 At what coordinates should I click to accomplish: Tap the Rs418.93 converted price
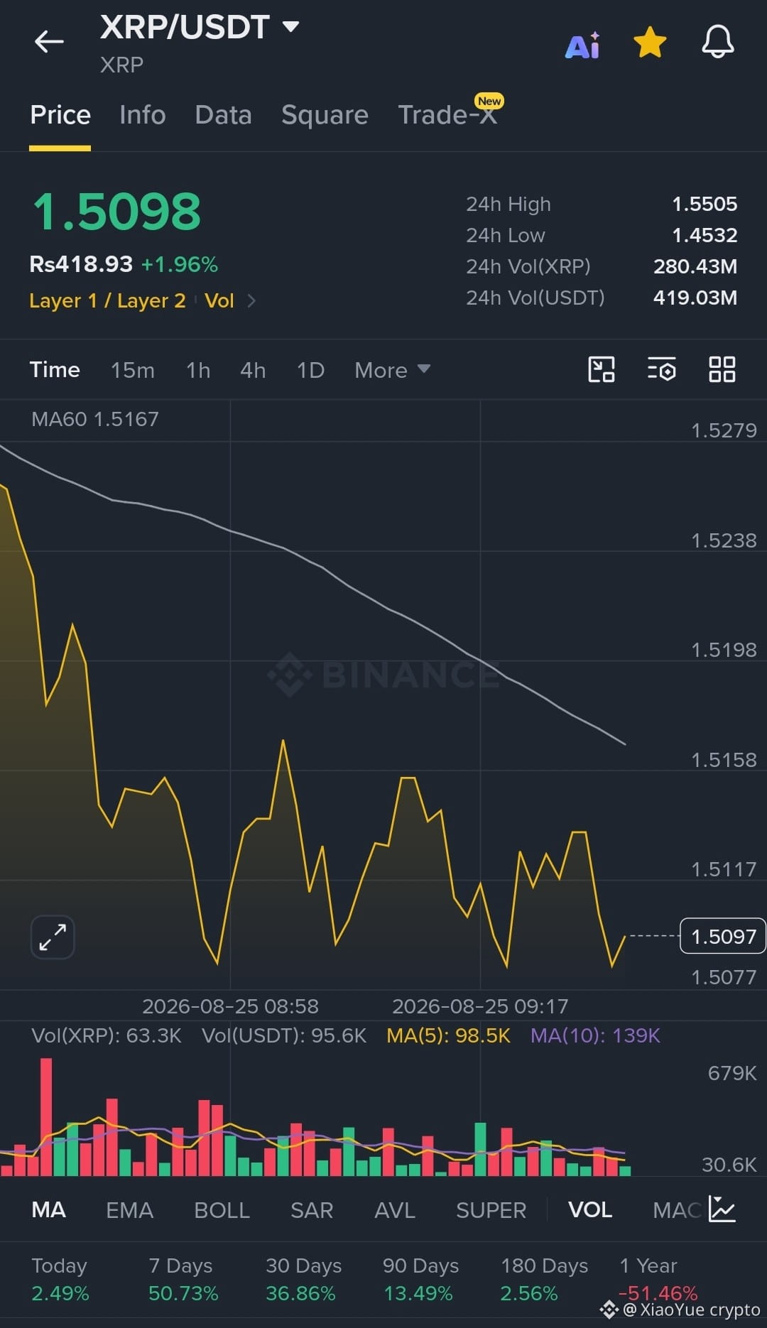click(x=81, y=264)
